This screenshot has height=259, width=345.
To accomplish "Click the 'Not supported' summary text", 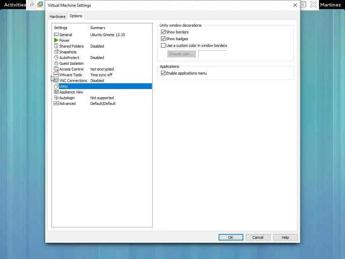I will [102, 98].
